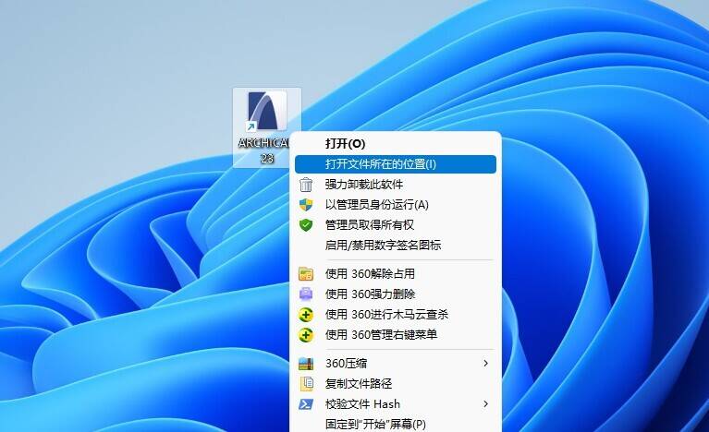Click the shield icon for 以管理员身份运行
709x432 pixels.
pyautogui.click(x=306, y=205)
